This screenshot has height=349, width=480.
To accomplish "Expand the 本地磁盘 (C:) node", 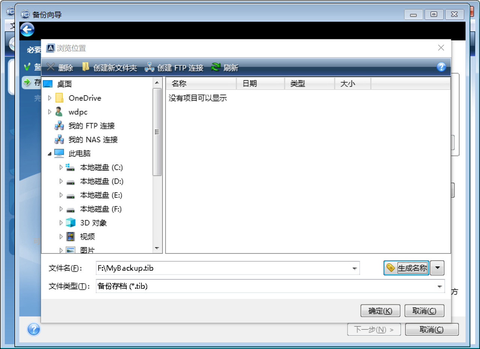I will coord(61,168).
